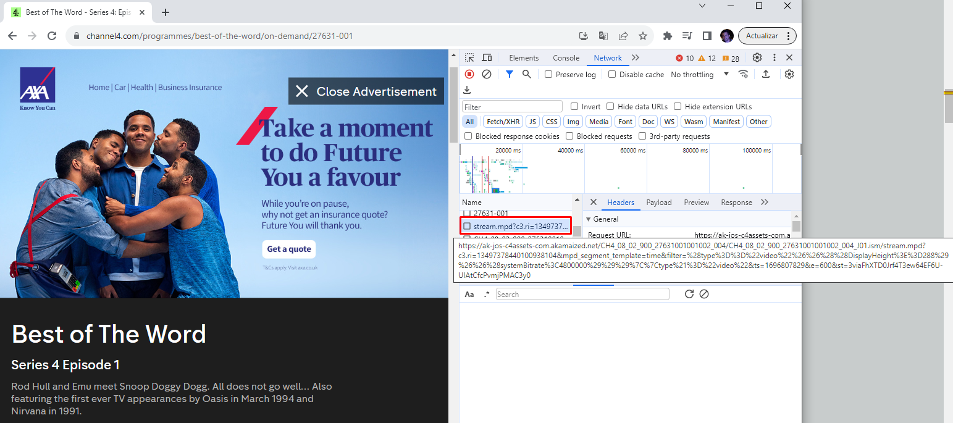This screenshot has height=423, width=953.
Task: Enable Preserve log checkbox
Action: tap(548, 74)
